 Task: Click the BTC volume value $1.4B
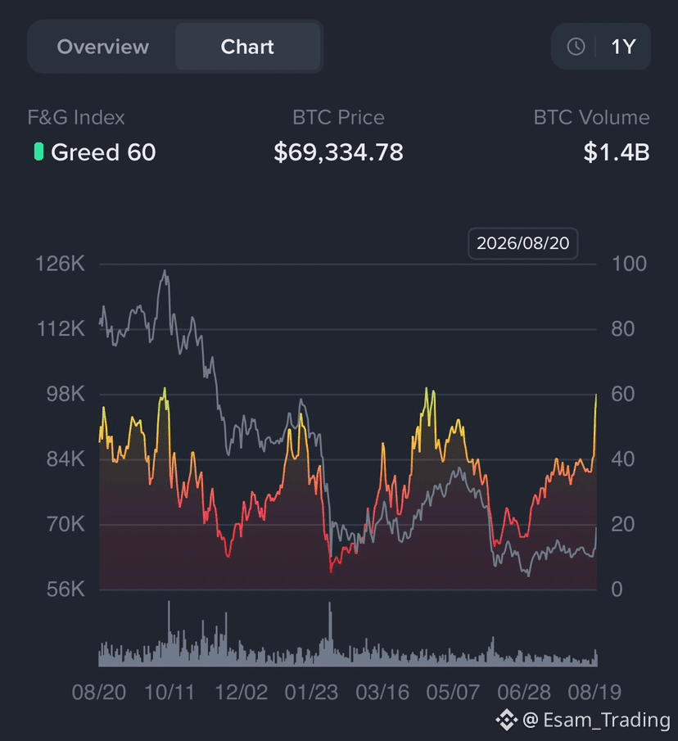616,152
